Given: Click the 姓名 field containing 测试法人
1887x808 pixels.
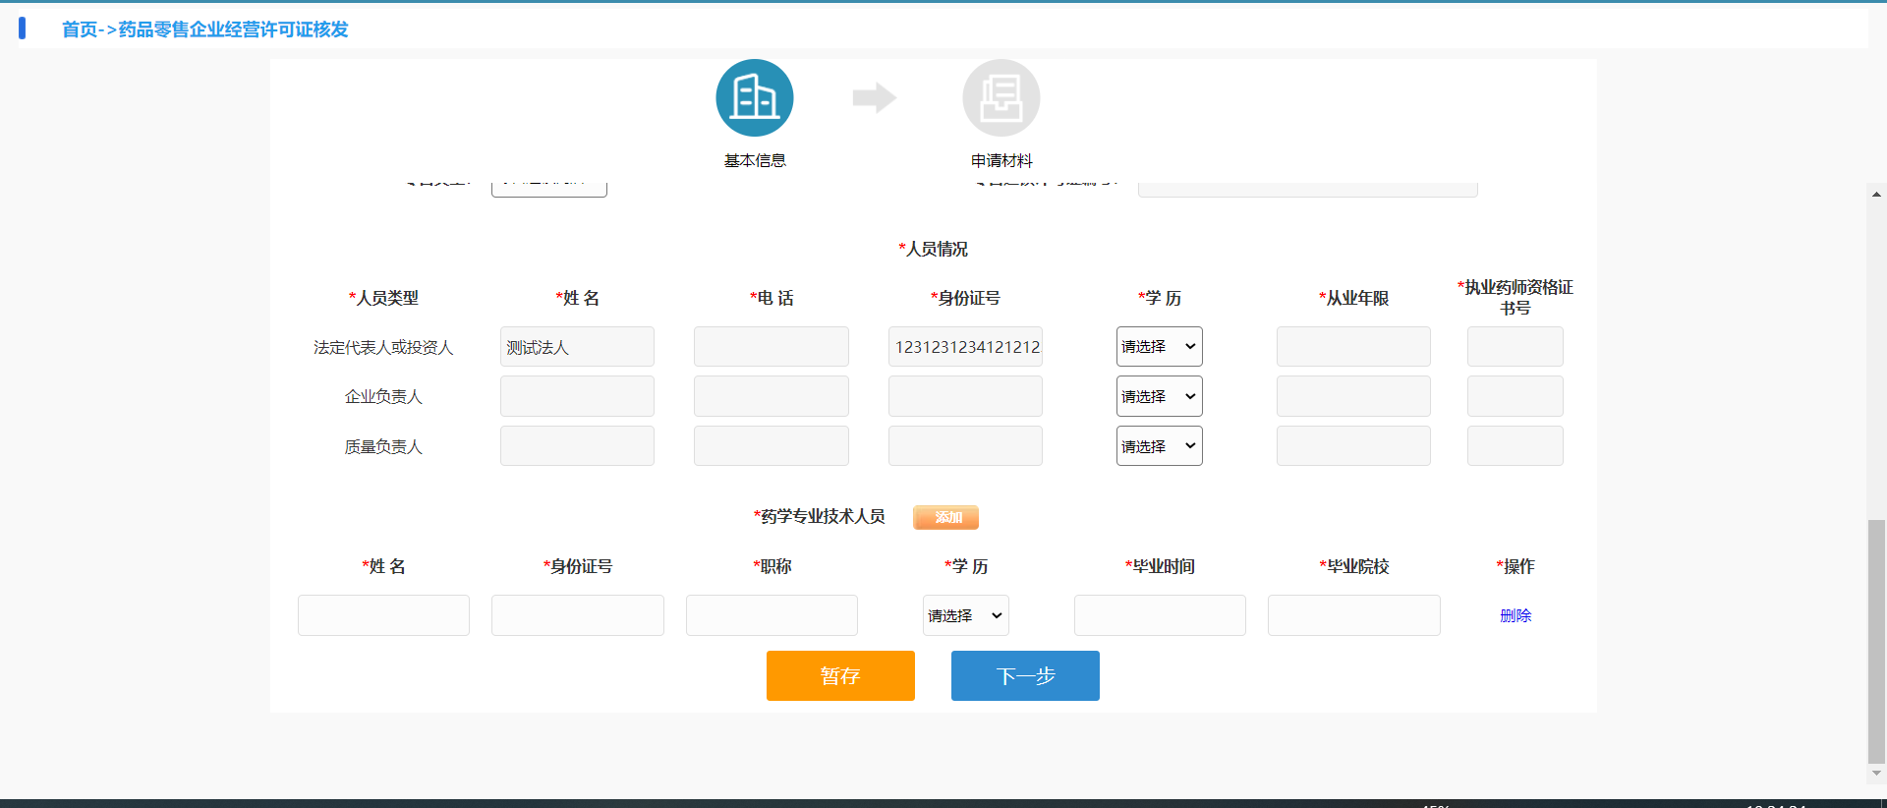Looking at the screenshot, I should [x=577, y=347].
